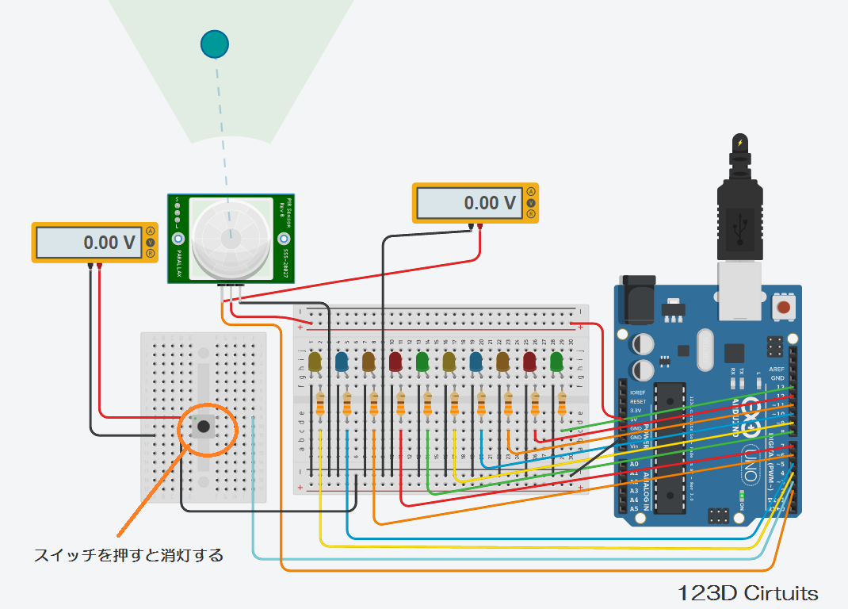Select the first yellow LED on the breadboard

pyautogui.click(x=315, y=362)
